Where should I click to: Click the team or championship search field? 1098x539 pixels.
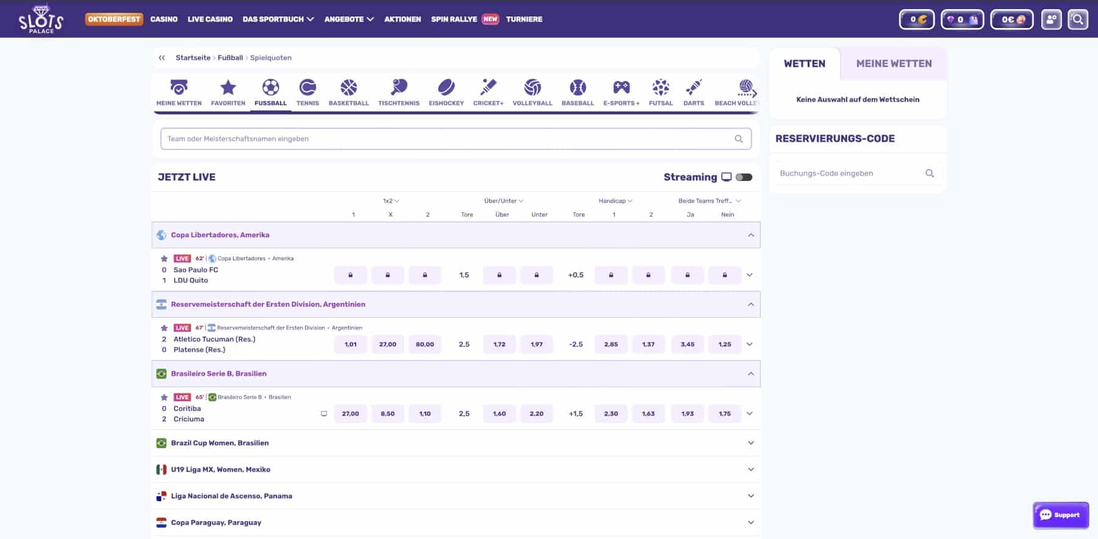[x=456, y=139]
